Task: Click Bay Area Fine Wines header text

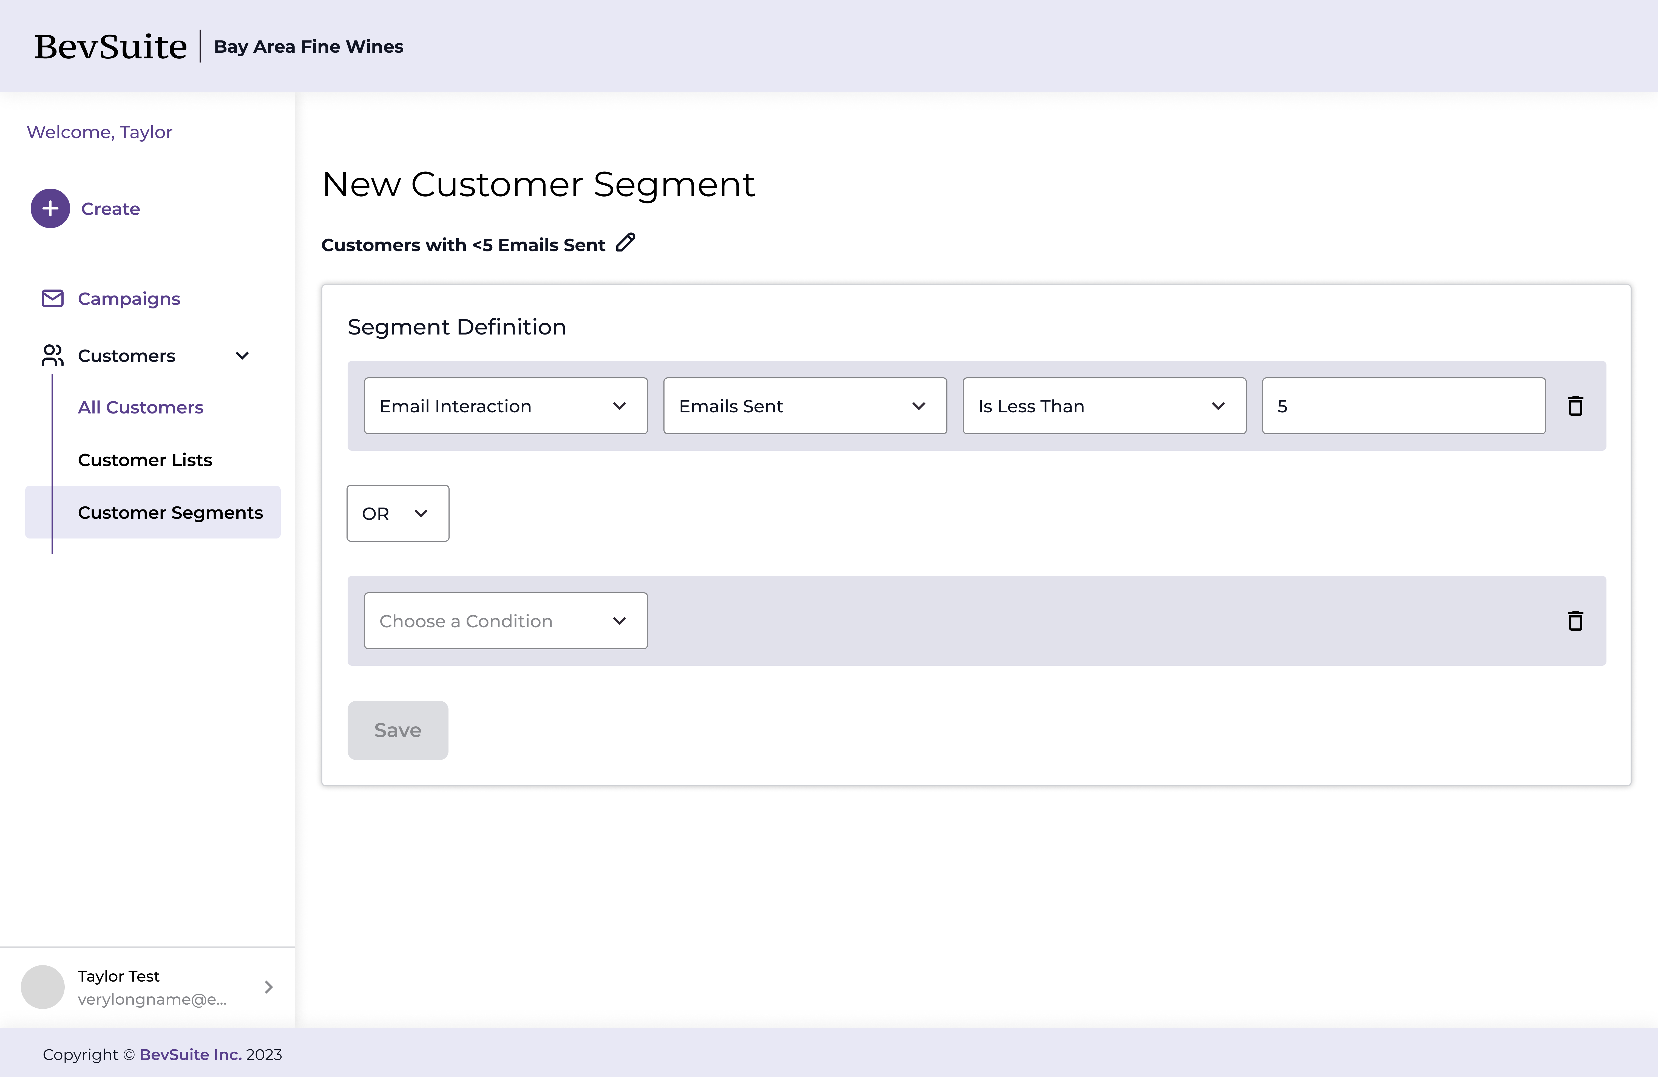Action: (309, 46)
